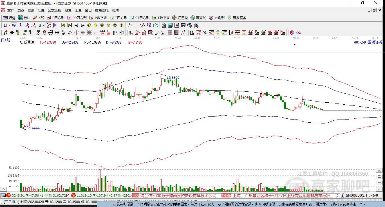Step chart forward with black right arrow
This screenshot has width=385, height=207.
point(82,25)
